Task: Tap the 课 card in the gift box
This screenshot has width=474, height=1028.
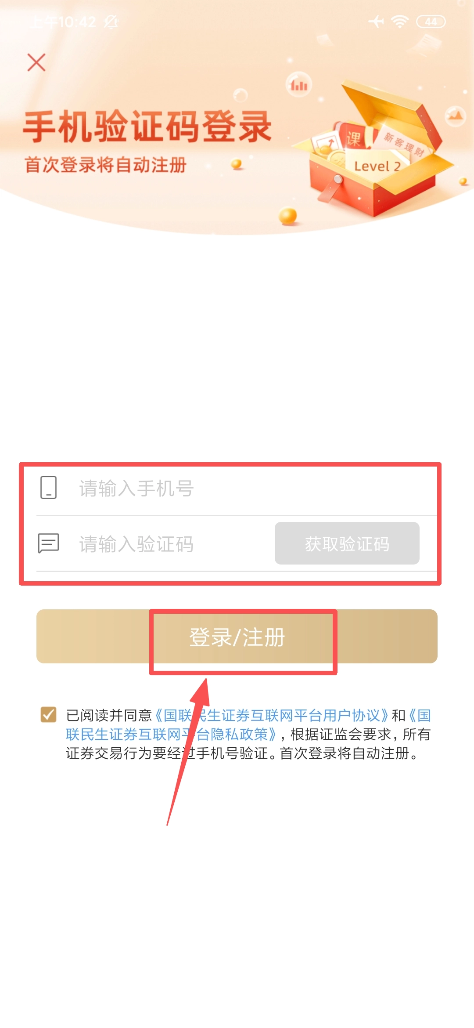Action: point(353,139)
